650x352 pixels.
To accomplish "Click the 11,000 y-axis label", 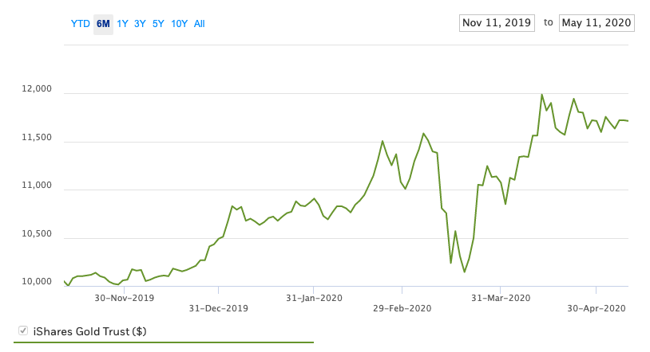I will pyautogui.click(x=37, y=186).
